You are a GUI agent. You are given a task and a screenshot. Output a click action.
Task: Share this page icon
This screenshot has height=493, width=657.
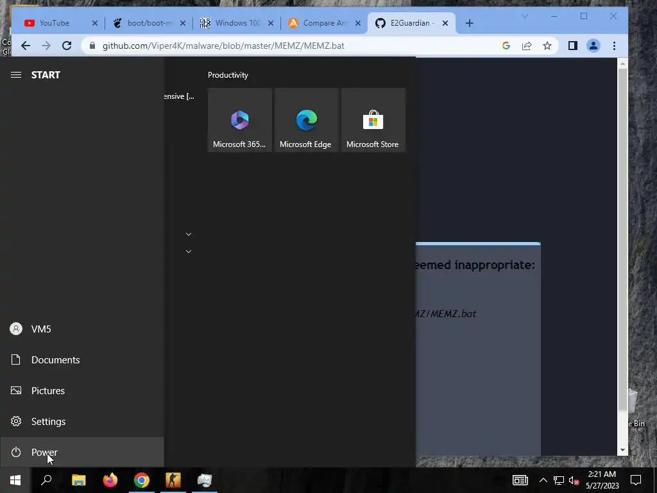pyautogui.click(x=527, y=46)
